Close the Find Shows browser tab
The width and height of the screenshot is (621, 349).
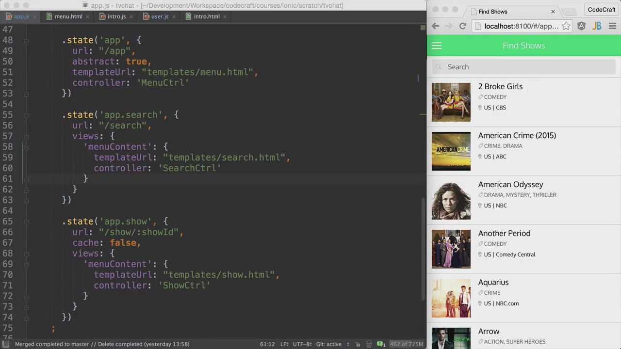[553, 11]
